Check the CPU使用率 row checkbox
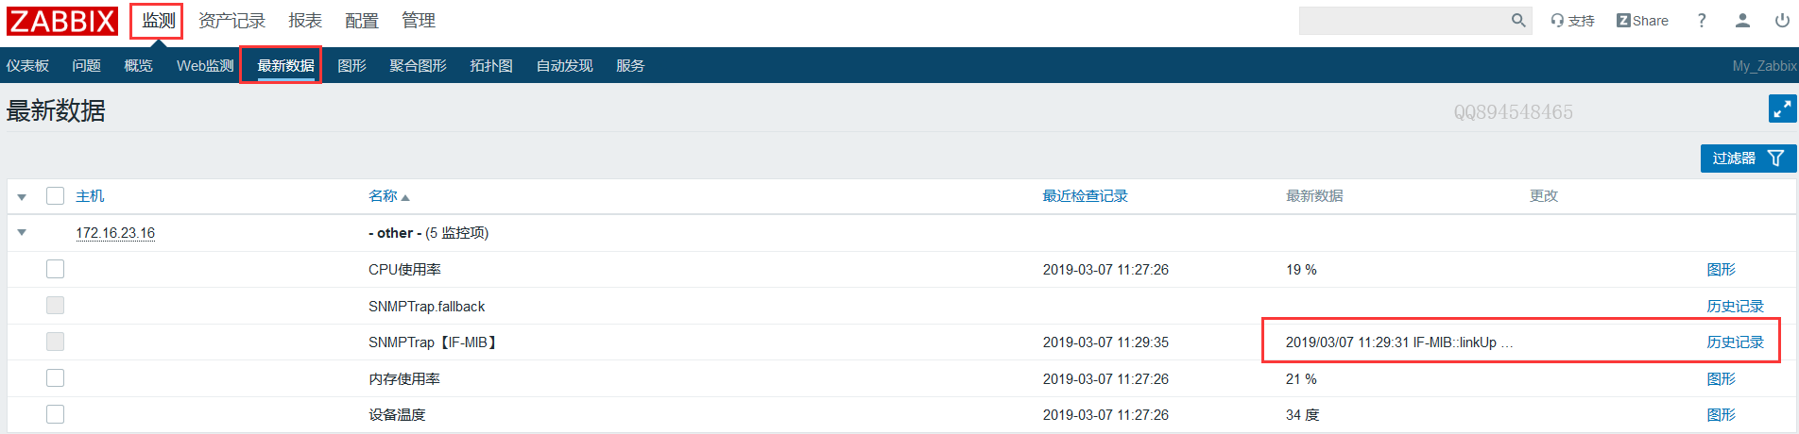The width and height of the screenshot is (1799, 434). (56, 270)
